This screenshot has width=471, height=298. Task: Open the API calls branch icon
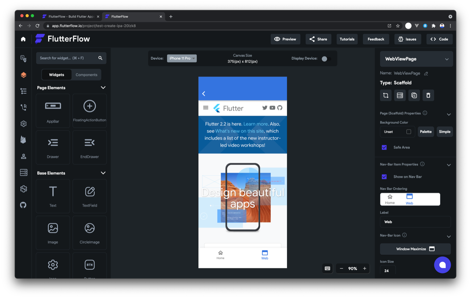coord(23,107)
